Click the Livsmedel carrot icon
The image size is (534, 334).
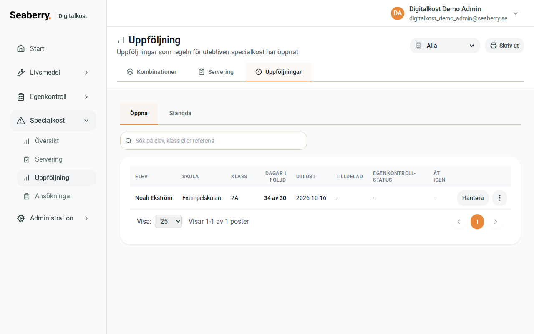tap(21, 73)
